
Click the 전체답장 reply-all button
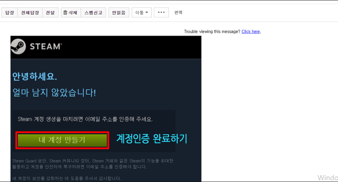(x=30, y=12)
